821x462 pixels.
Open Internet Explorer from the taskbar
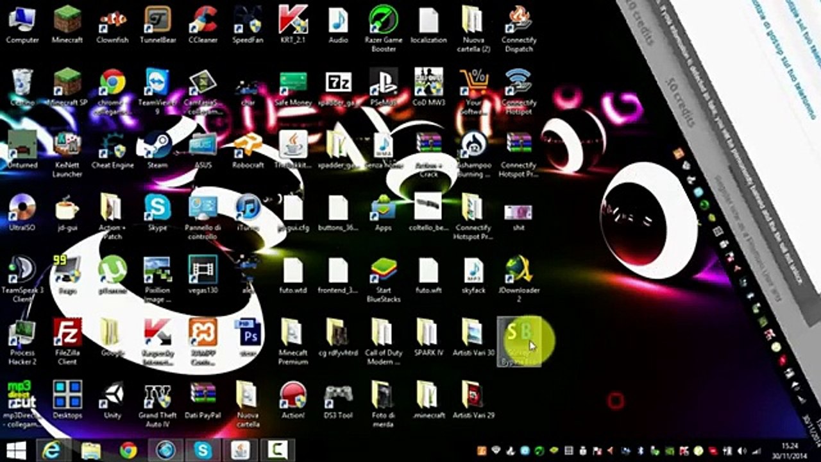pos(51,450)
